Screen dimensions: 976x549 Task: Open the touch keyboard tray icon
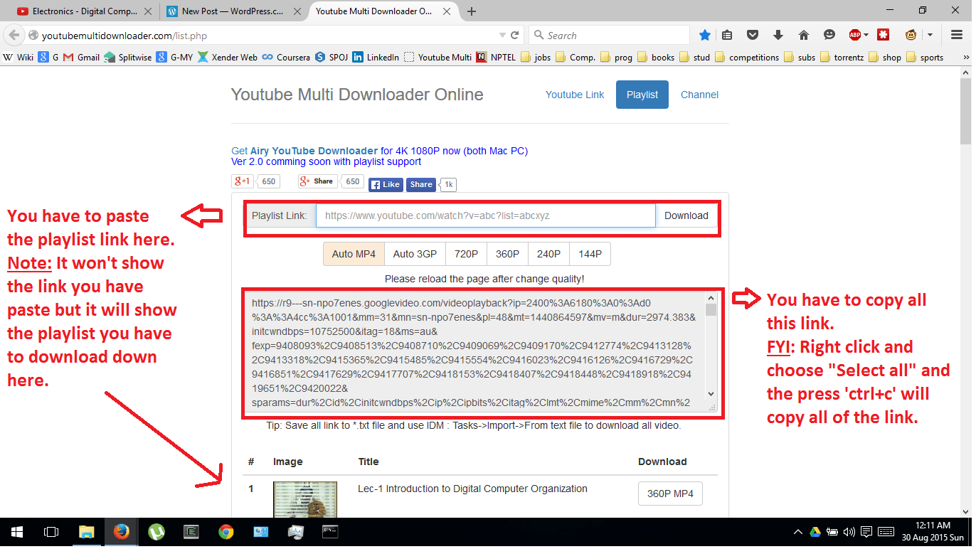tap(886, 532)
